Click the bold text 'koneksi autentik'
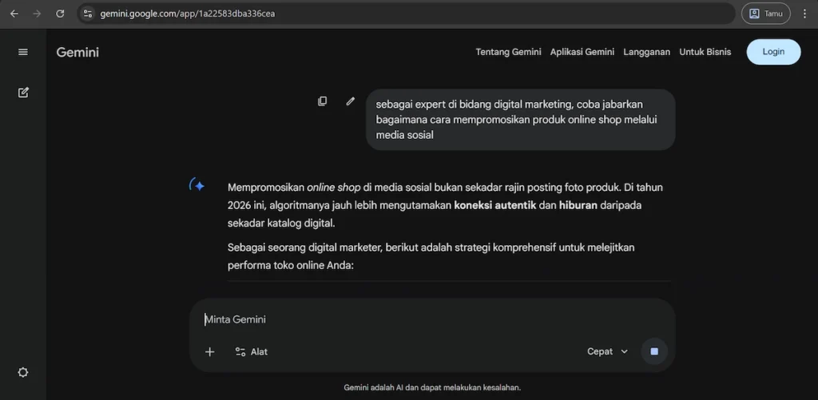Screen dimensions: 818x400 (495, 205)
